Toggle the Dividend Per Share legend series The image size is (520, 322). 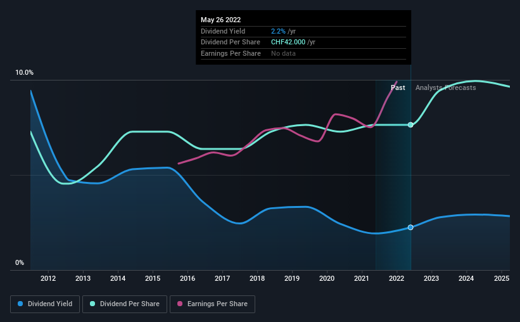coord(125,304)
